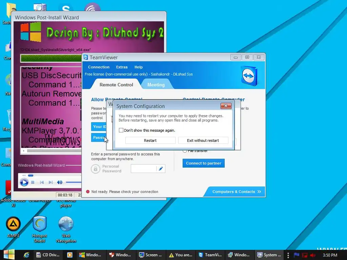Click the taskbar clock showing 3:50 PM
Viewport: 347px width, 260px height.
(330, 255)
